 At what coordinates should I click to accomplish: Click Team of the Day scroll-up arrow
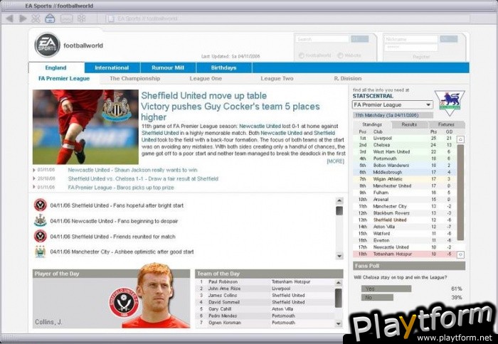339,282
